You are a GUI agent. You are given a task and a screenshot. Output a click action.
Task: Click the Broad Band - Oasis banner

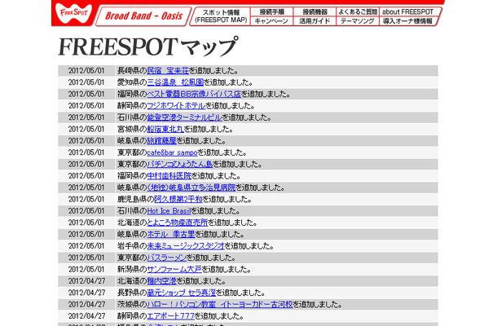(x=143, y=16)
